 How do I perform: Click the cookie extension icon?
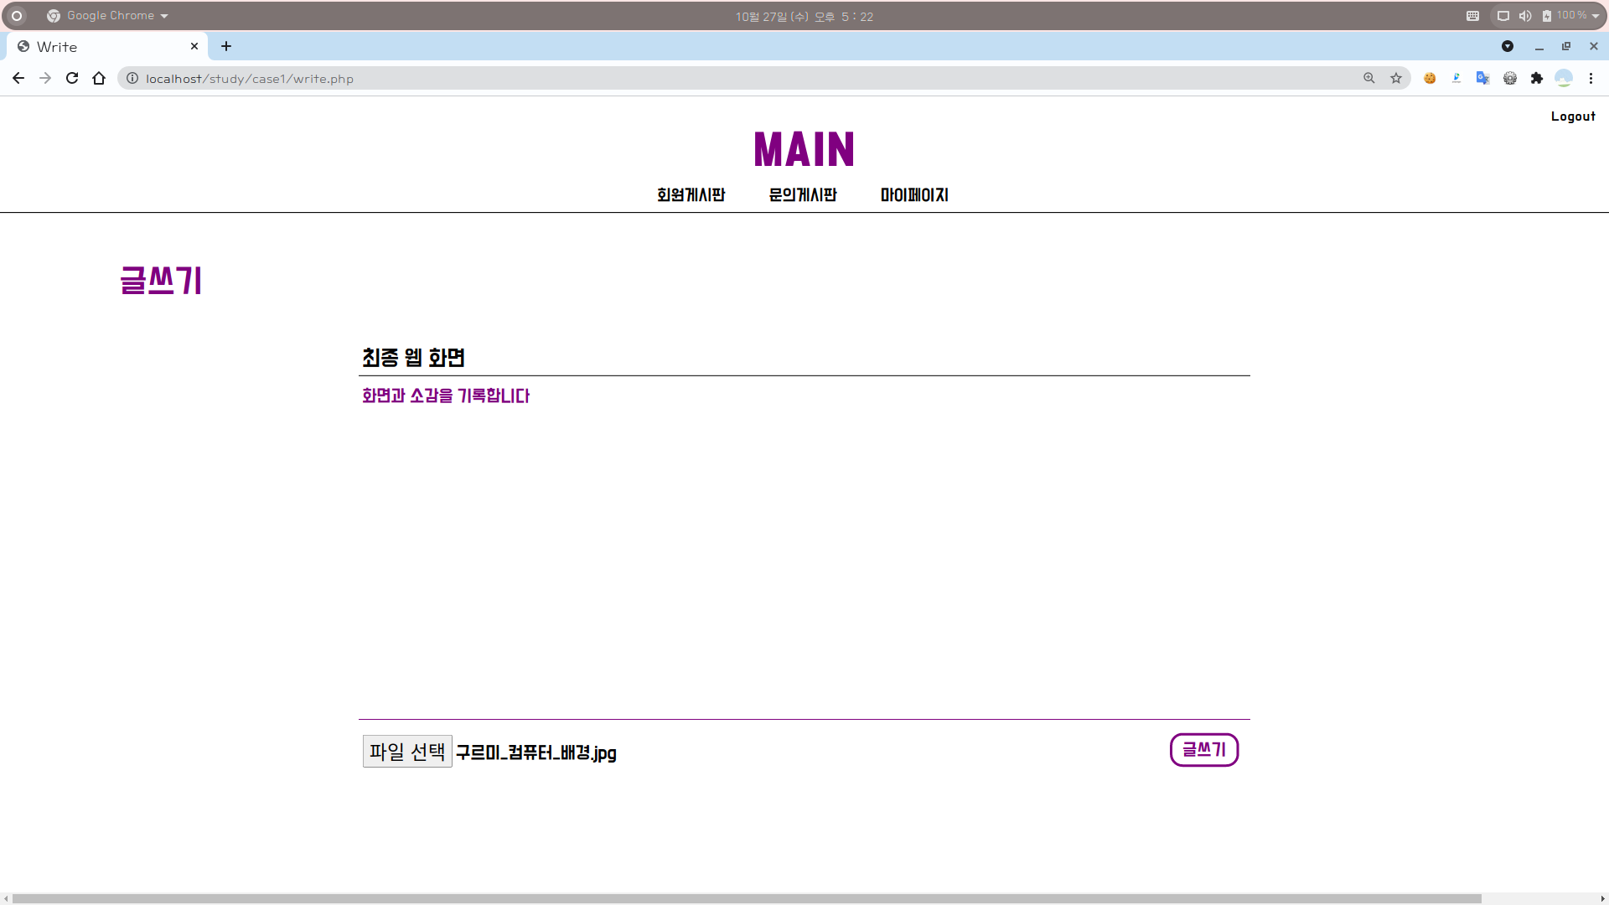1430,78
